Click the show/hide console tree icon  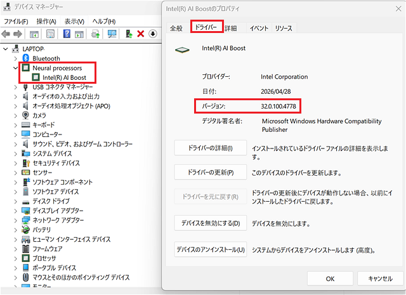34,34
